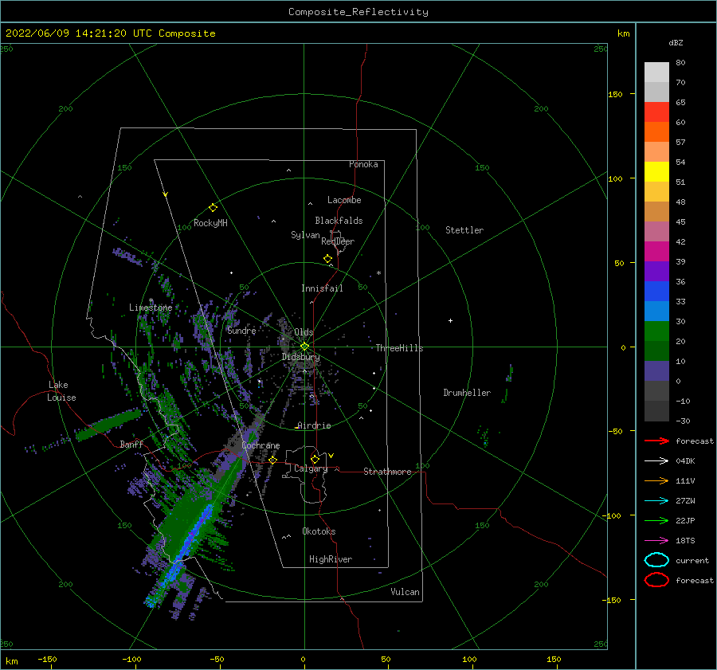Click the white plus marker north of Drumheller
Image resolution: width=717 pixels, height=670 pixels.
coord(450,320)
